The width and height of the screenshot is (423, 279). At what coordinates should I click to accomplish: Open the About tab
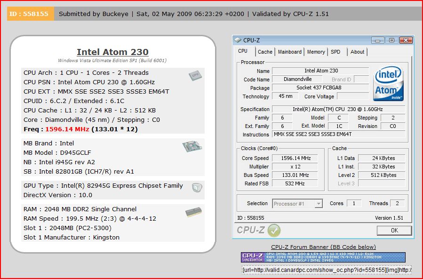[357, 52]
